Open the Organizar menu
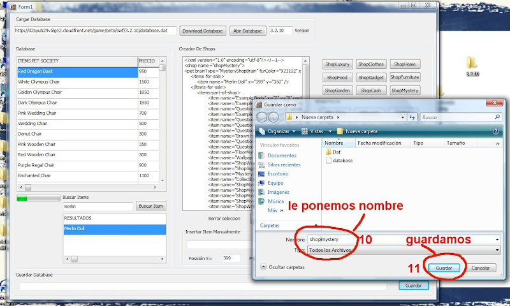Viewport: 510px width, 306px height. (x=277, y=131)
